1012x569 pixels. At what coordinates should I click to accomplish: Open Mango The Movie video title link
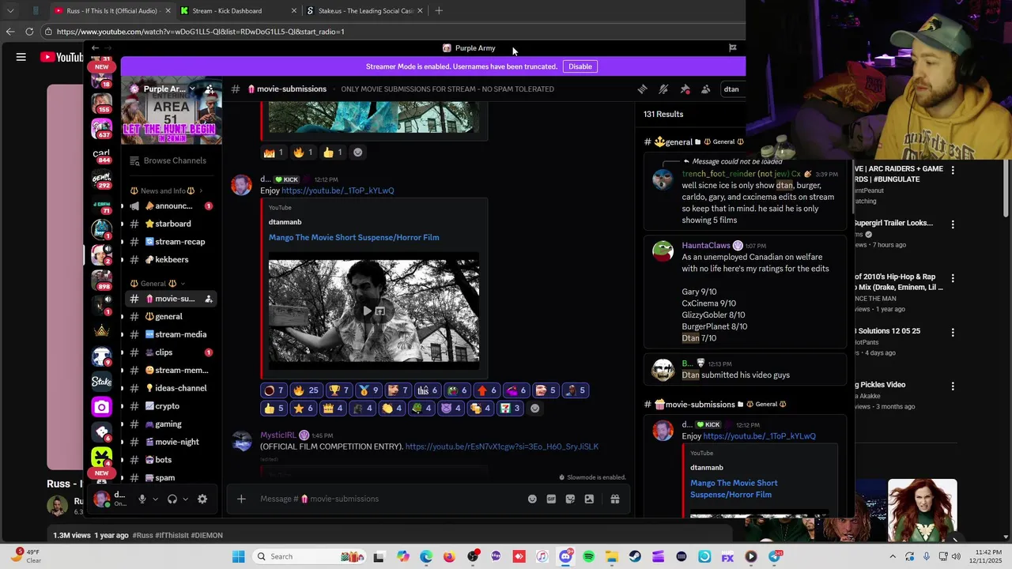353,237
